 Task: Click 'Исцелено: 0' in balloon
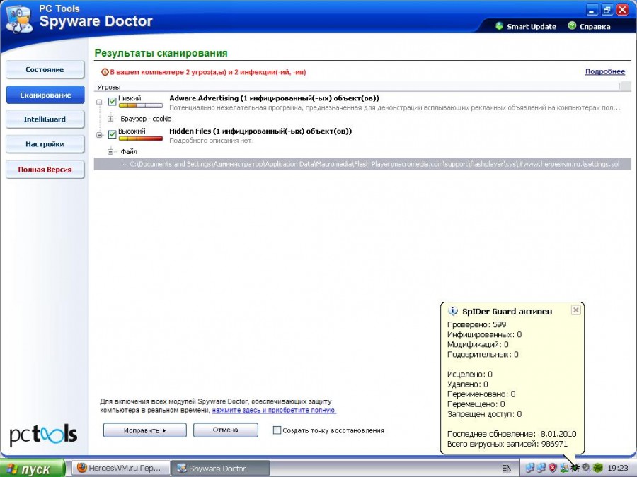pyautogui.click(x=470, y=375)
